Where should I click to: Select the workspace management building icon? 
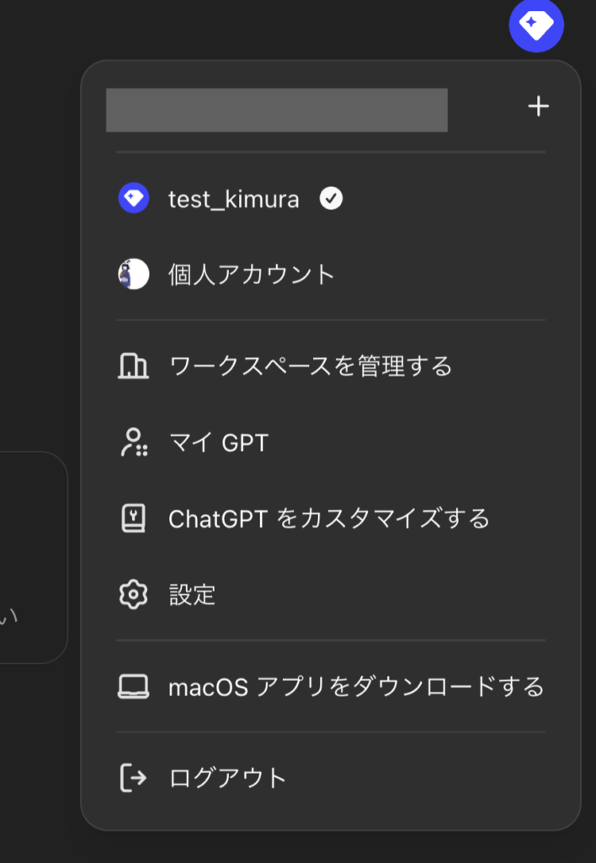pyautogui.click(x=133, y=367)
